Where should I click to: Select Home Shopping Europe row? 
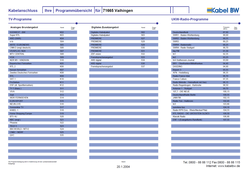coord(42,113)
